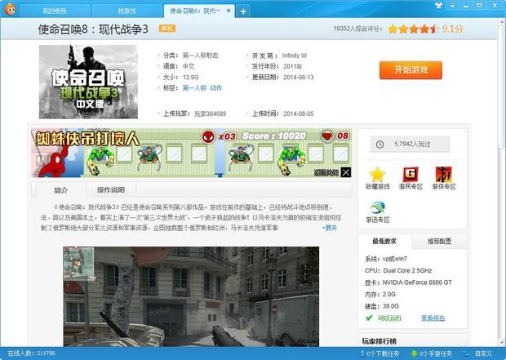
Task: Open the title bar dropdown menu arrow
Action: click(x=452, y=6)
